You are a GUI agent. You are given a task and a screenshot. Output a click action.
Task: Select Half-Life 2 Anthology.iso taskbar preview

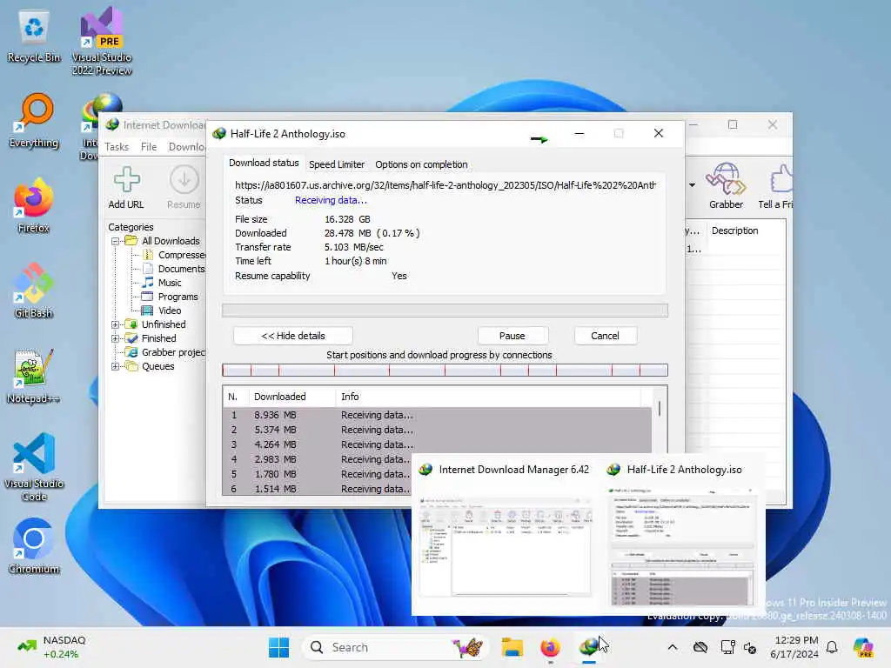tap(682, 534)
